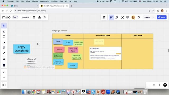Select the declutter your home note
This screenshot has width=169, height=95.
[77, 57]
